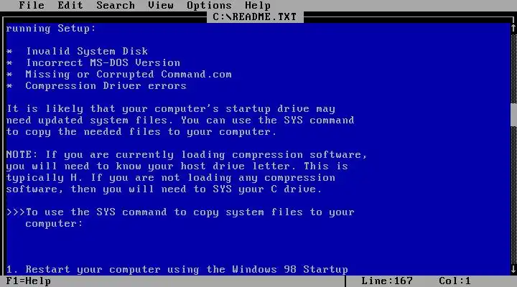This screenshot has height=287, width=517.
Task: Click the Line:167 indicator in status bar
Action: (x=387, y=281)
